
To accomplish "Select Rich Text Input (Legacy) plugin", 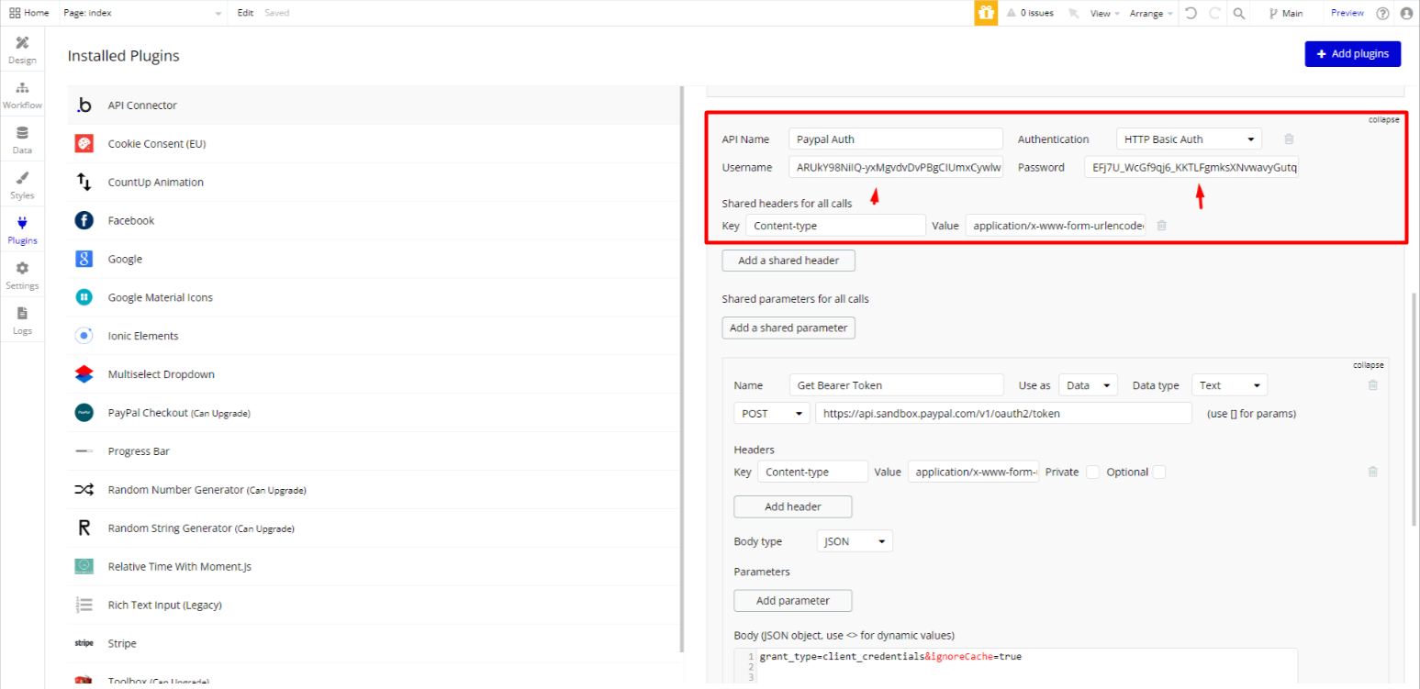I will [x=374, y=606].
